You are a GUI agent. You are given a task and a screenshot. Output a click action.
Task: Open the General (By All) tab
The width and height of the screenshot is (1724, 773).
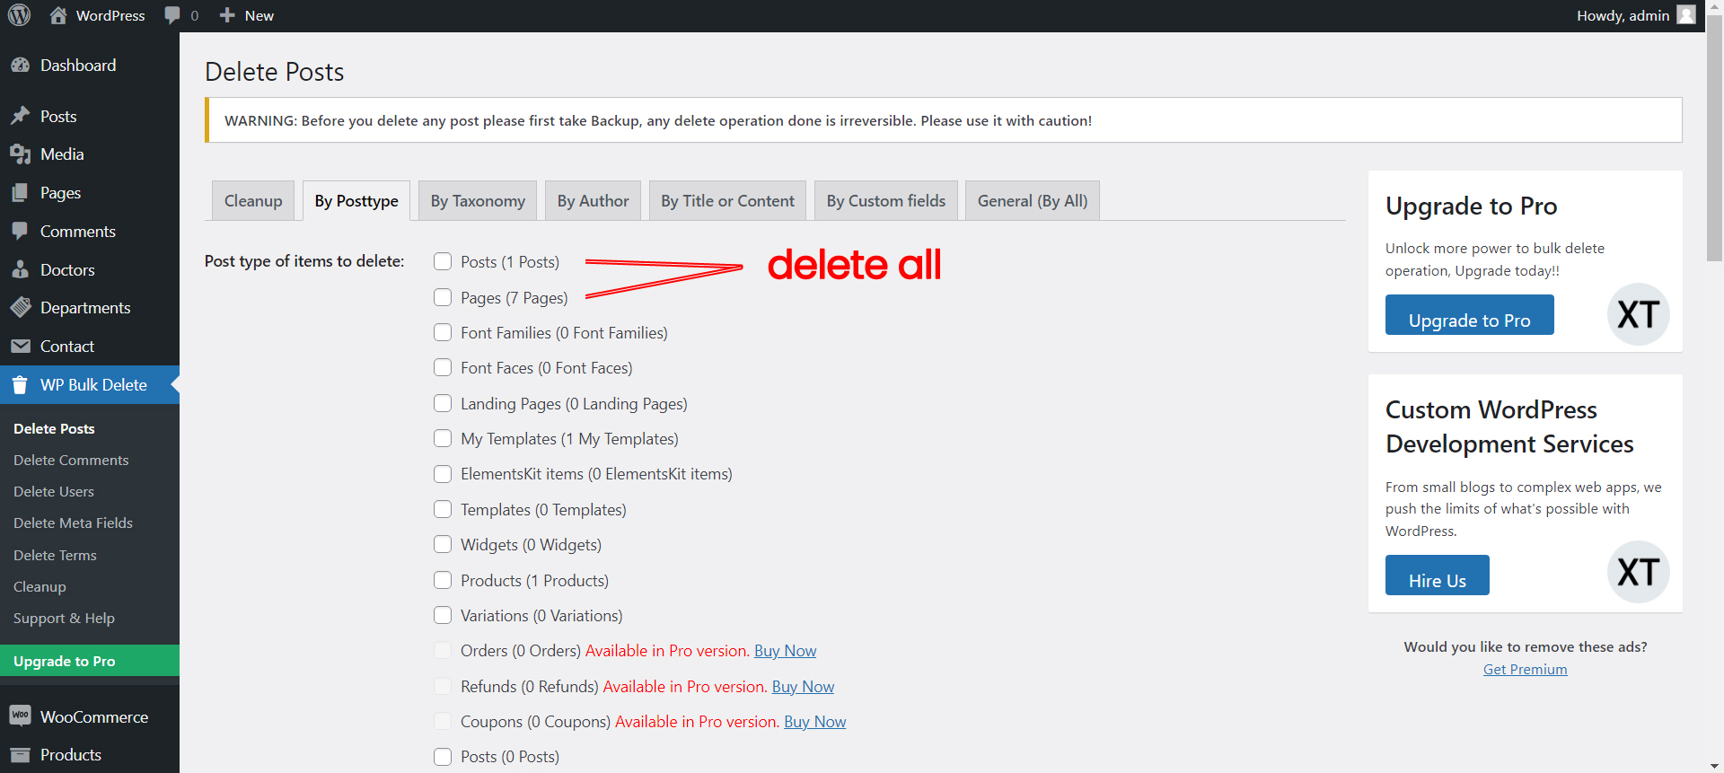tap(1033, 201)
